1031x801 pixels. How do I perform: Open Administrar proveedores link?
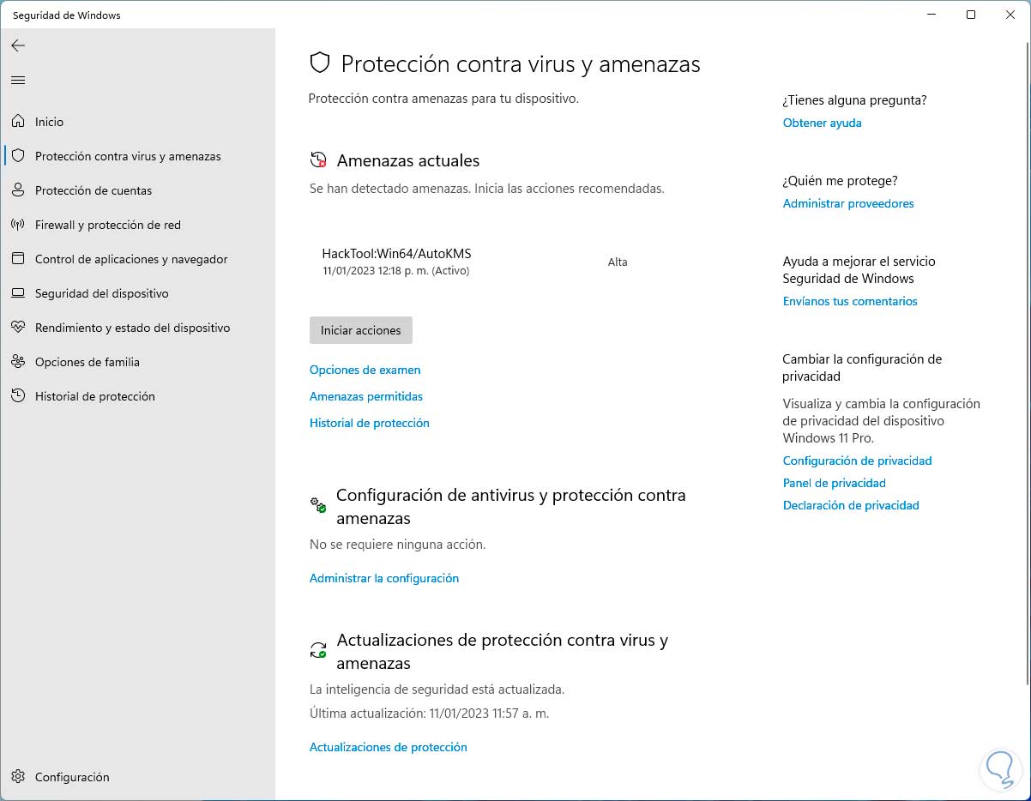847,203
